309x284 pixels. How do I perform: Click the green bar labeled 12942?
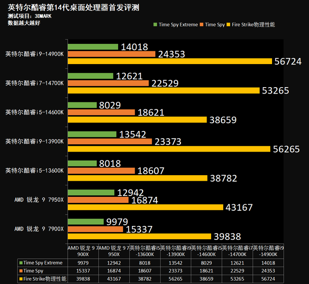click(91, 193)
